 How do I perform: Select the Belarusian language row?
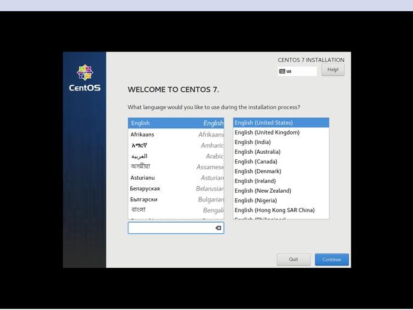coord(176,188)
